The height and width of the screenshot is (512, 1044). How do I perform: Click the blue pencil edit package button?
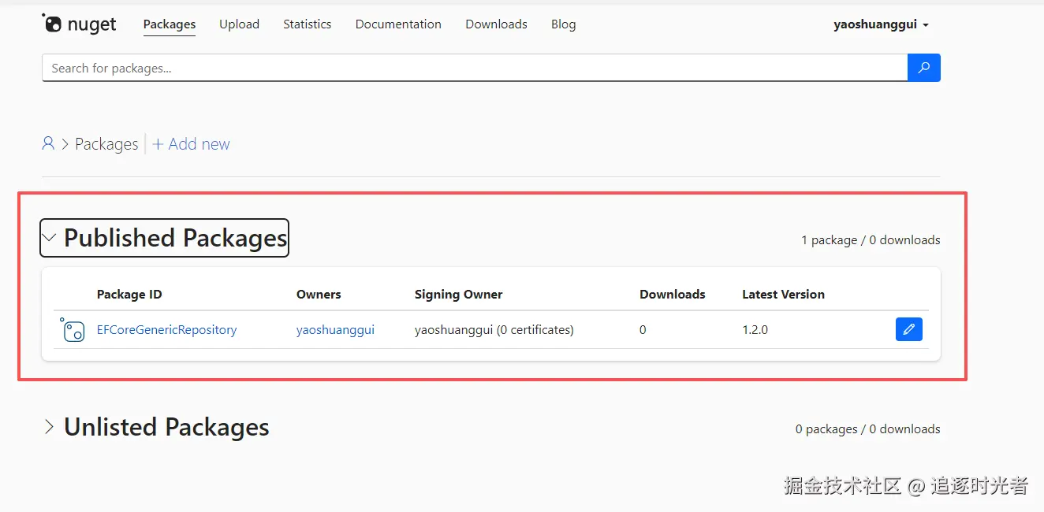click(x=908, y=329)
